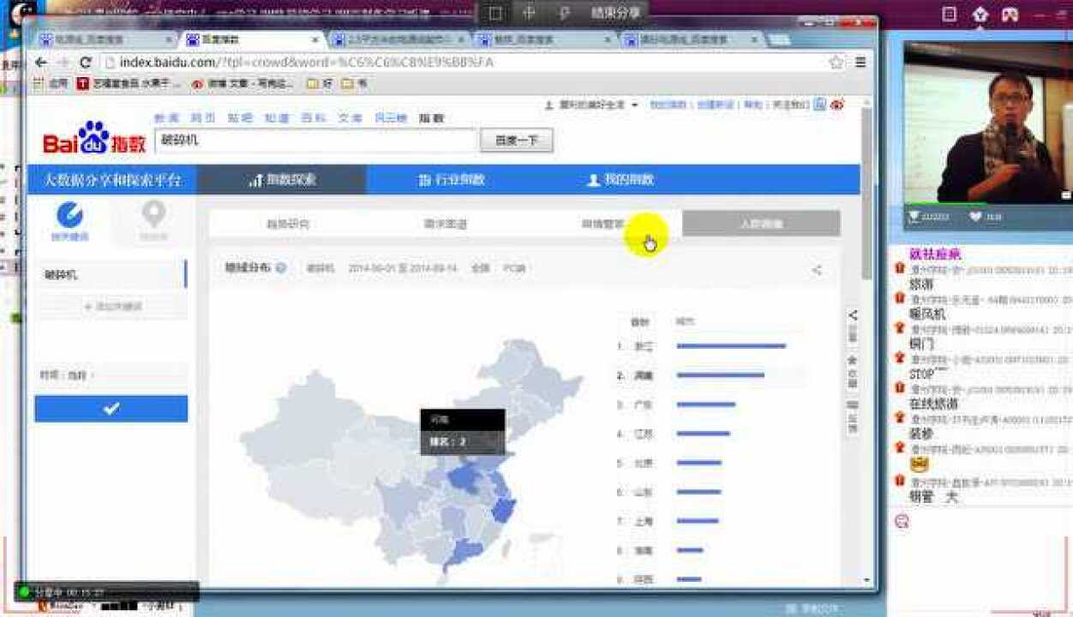Open 指数探索 in the blue nav bar
This screenshot has height=617, width=1073.
pos(282,180)
